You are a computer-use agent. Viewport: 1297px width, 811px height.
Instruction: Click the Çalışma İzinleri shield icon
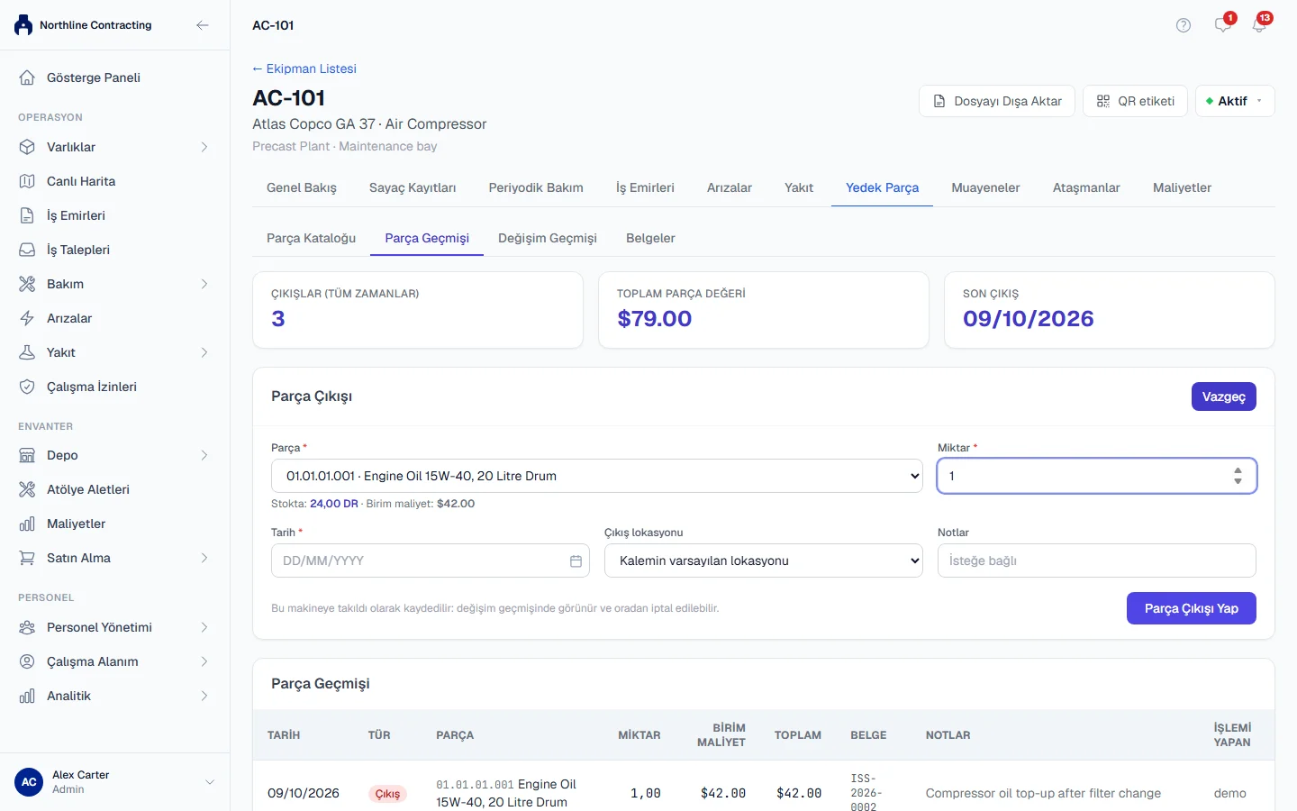pos(27,387)
